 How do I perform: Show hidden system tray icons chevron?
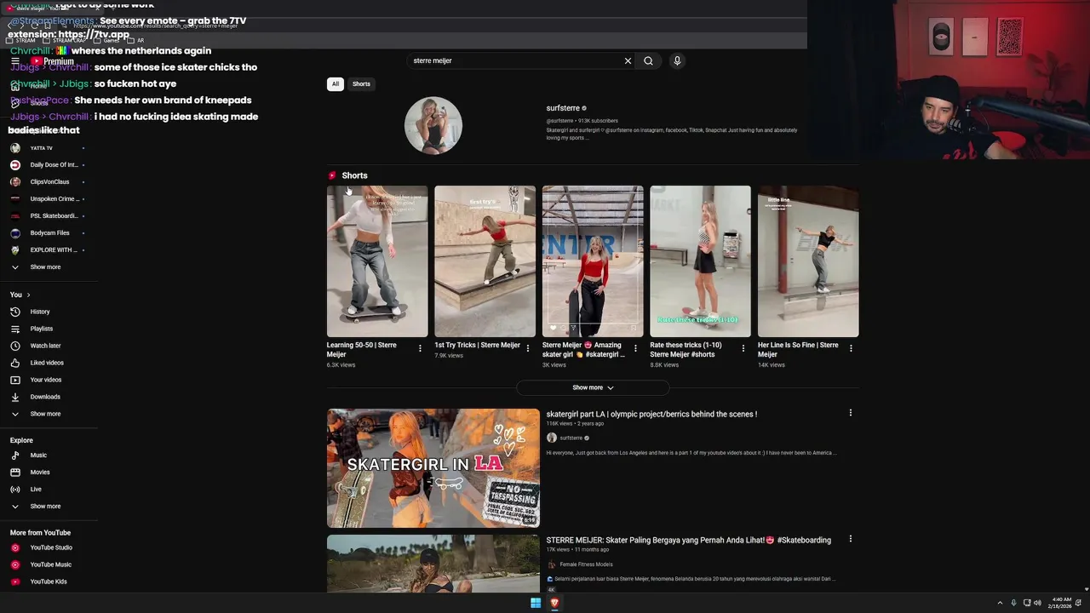[1000, 603]
